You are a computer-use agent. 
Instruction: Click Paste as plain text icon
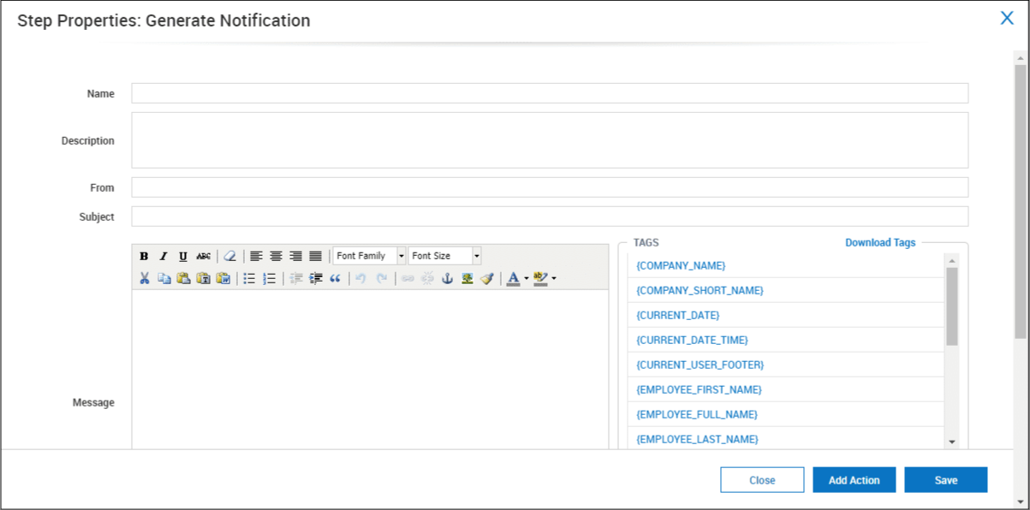coord(203,278)
